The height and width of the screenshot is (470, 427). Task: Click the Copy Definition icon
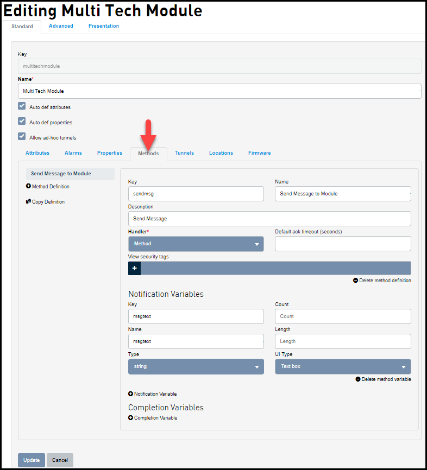coord(28,202)
